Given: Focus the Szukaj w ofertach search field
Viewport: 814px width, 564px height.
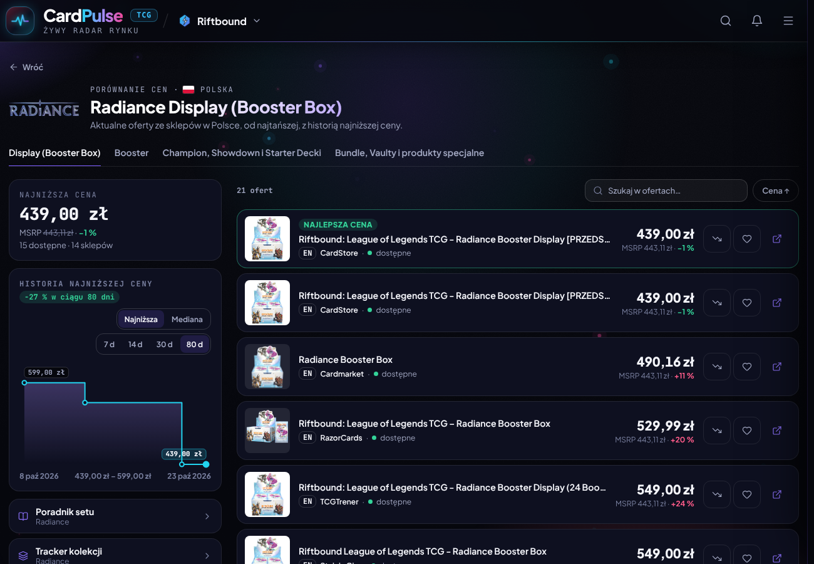Looking at the screenshot, I should [x=666, y=191].
